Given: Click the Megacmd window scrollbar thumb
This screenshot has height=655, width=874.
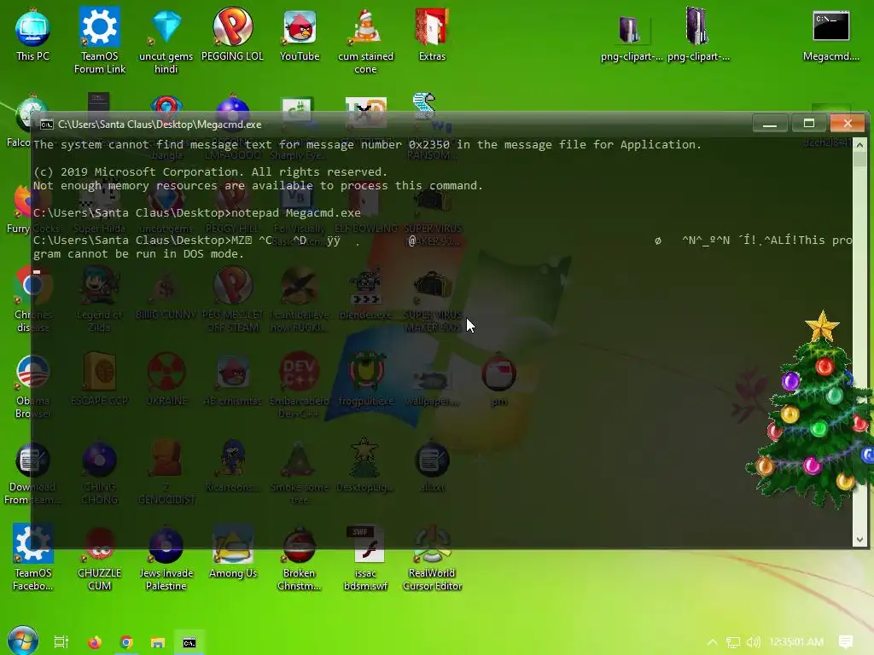Looking at the screenshot, I should (859, 159).
